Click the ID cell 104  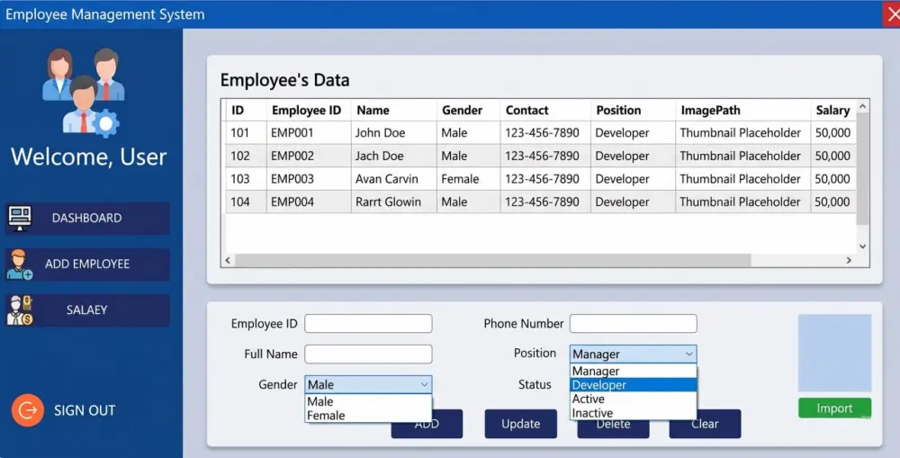coord(247,202)
